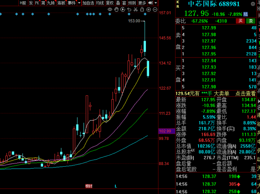Toggle the eye visibility icon above chart

(x=110, y=9)
